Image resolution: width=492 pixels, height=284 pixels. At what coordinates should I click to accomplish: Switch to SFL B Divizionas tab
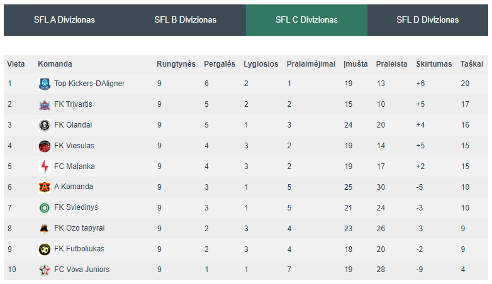[186, 19]
